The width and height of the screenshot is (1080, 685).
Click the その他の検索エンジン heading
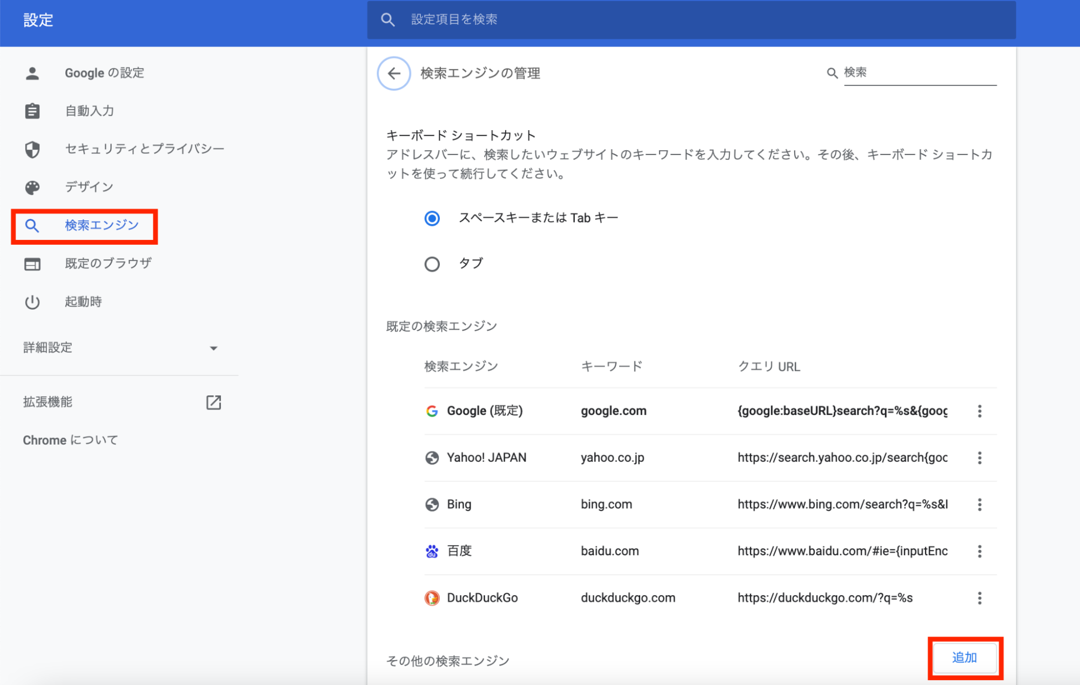[448, 661]
